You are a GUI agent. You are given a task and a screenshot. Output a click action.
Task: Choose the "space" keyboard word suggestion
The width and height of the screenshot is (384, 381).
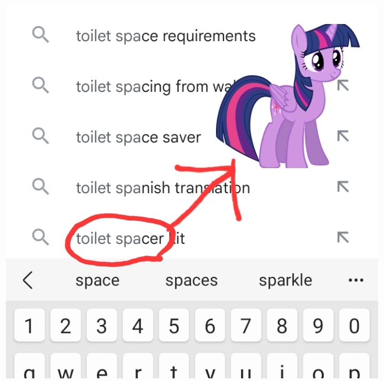pyautogui.click(x=98, y=280)
